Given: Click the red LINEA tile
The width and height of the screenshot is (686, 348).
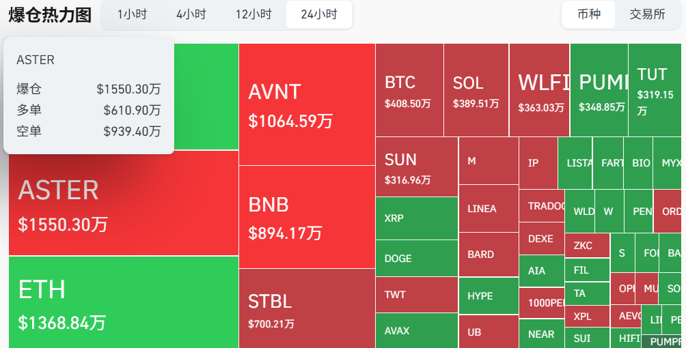Looking at the screenshot, I should pyautogui.click(x=488, y=209).
